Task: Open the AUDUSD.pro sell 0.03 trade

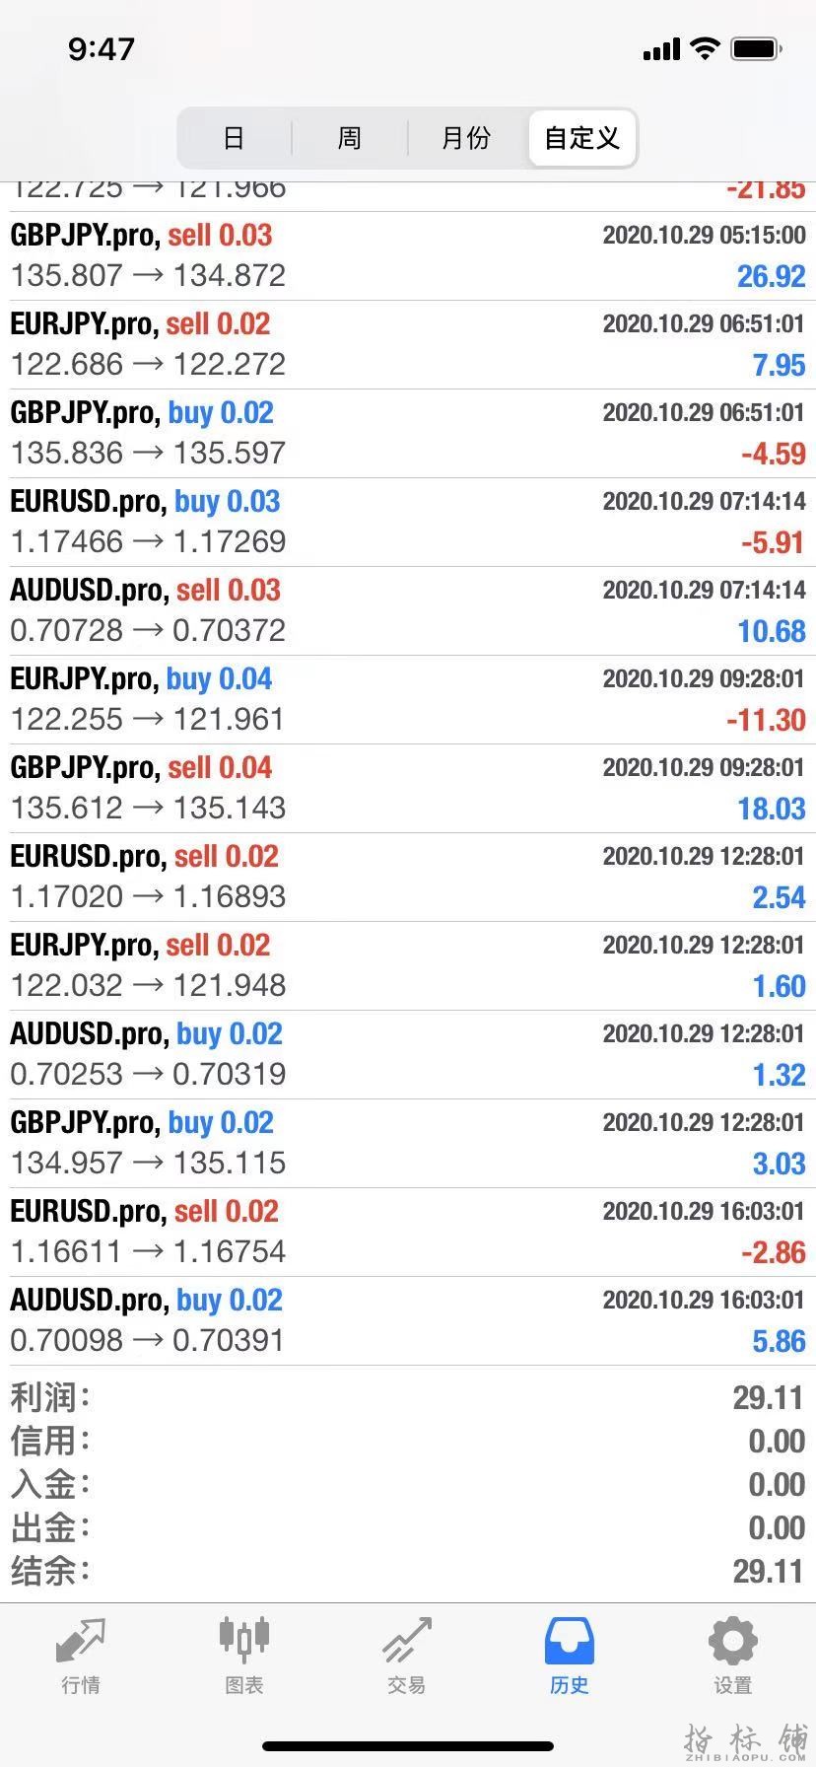Action: pyautogui.click(x=407, y=610)
